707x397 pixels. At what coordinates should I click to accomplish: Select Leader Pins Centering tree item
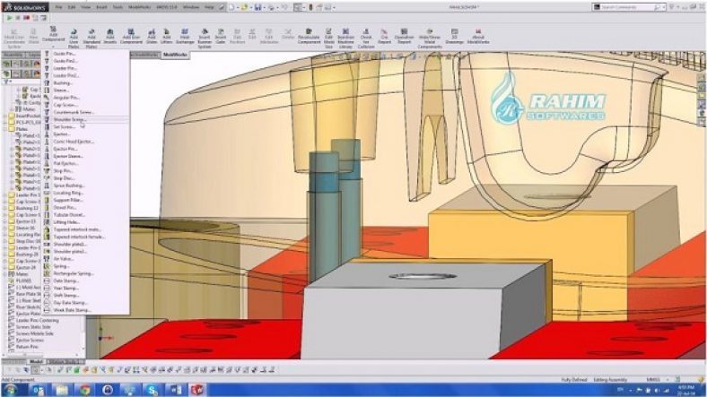(38, 321)
